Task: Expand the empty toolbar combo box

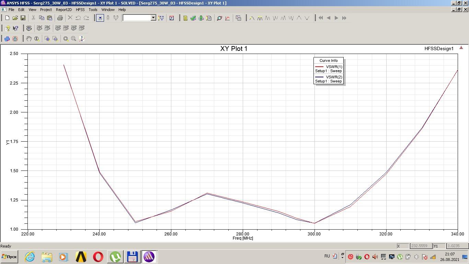Action: point(153,18)
